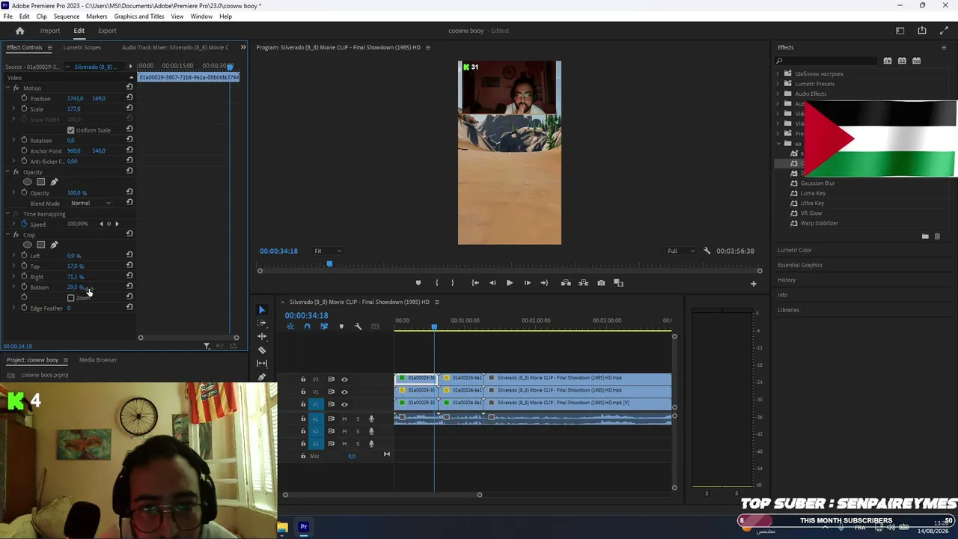Viewport: 958px width, 539px height.
Task: Select the Selection tool in timeline toolbar
Action: click(262, 309)
